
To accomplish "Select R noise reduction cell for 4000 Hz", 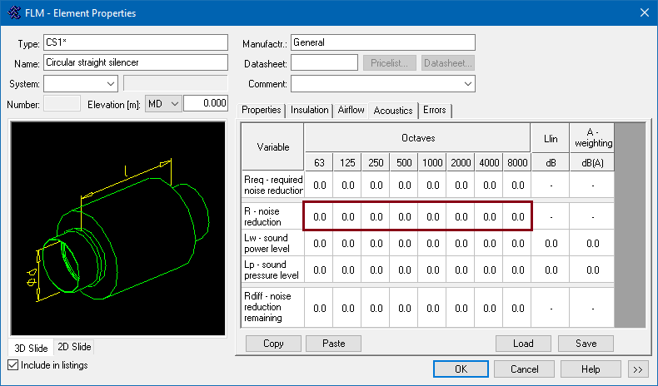I will (x=489, y=216).
